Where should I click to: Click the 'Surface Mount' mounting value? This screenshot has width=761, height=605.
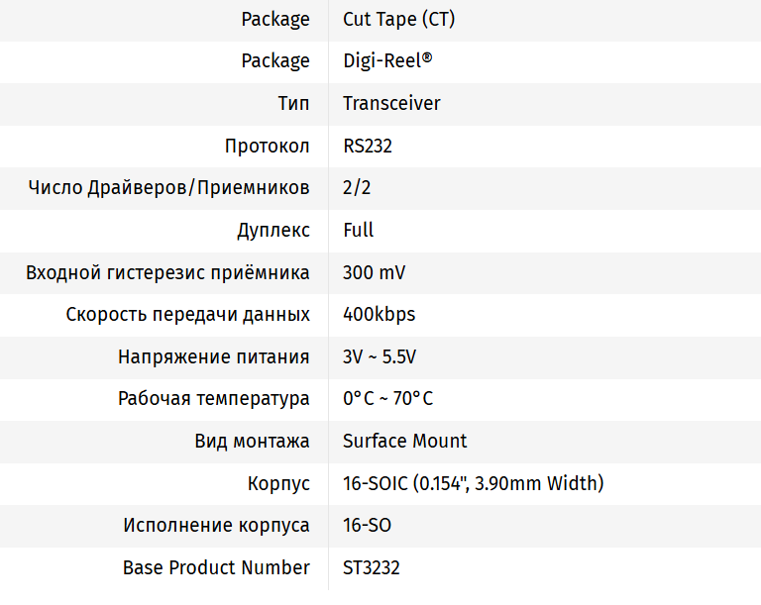[x=404, y=441]
